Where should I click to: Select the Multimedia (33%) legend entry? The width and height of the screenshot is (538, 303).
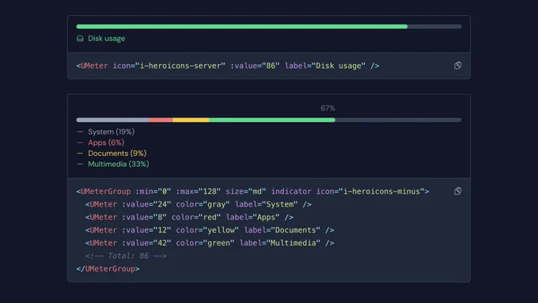click(119, 164)
